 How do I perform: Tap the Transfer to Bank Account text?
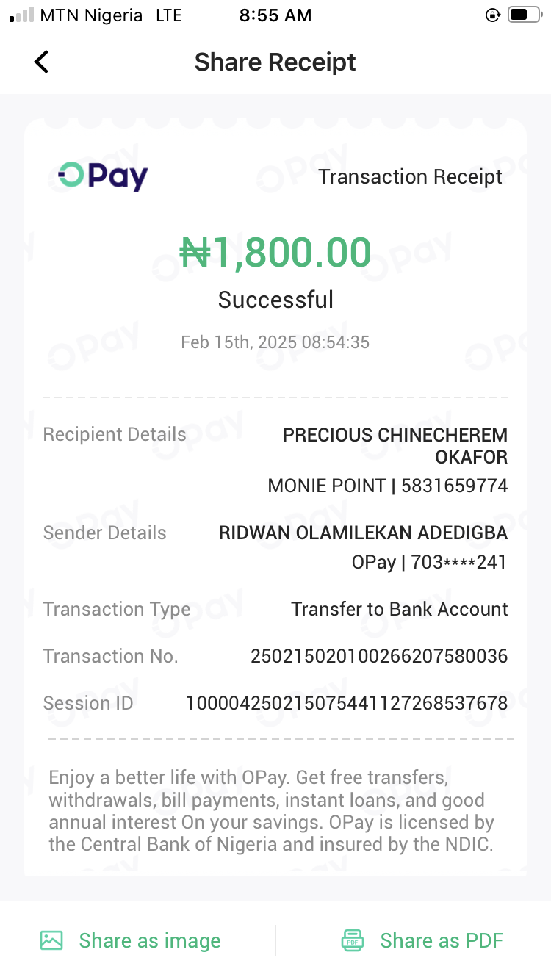(399, 609)
